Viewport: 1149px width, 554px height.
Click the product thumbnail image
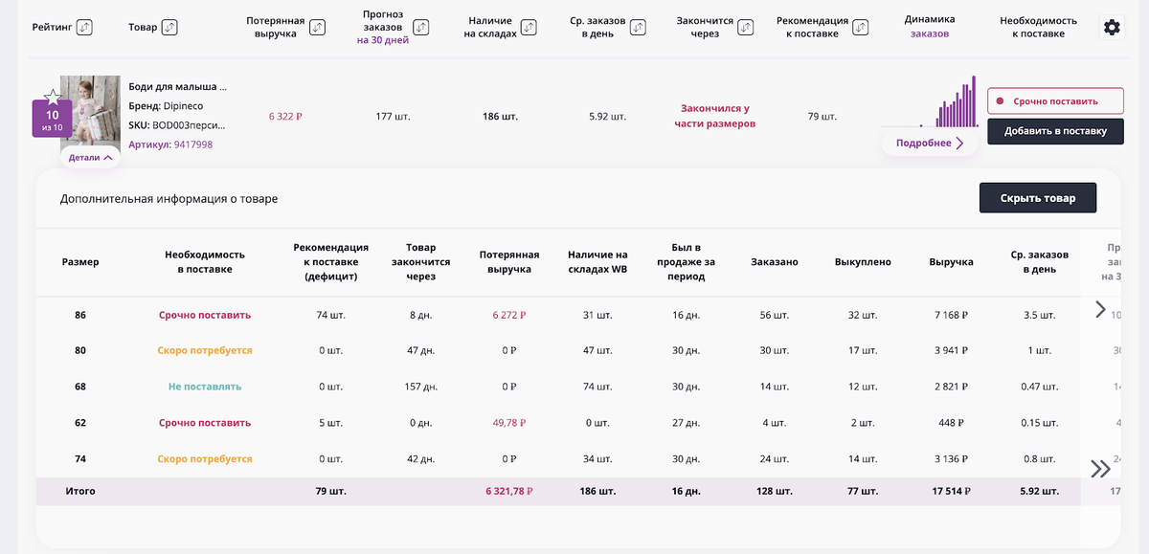(x=90, y=110)
